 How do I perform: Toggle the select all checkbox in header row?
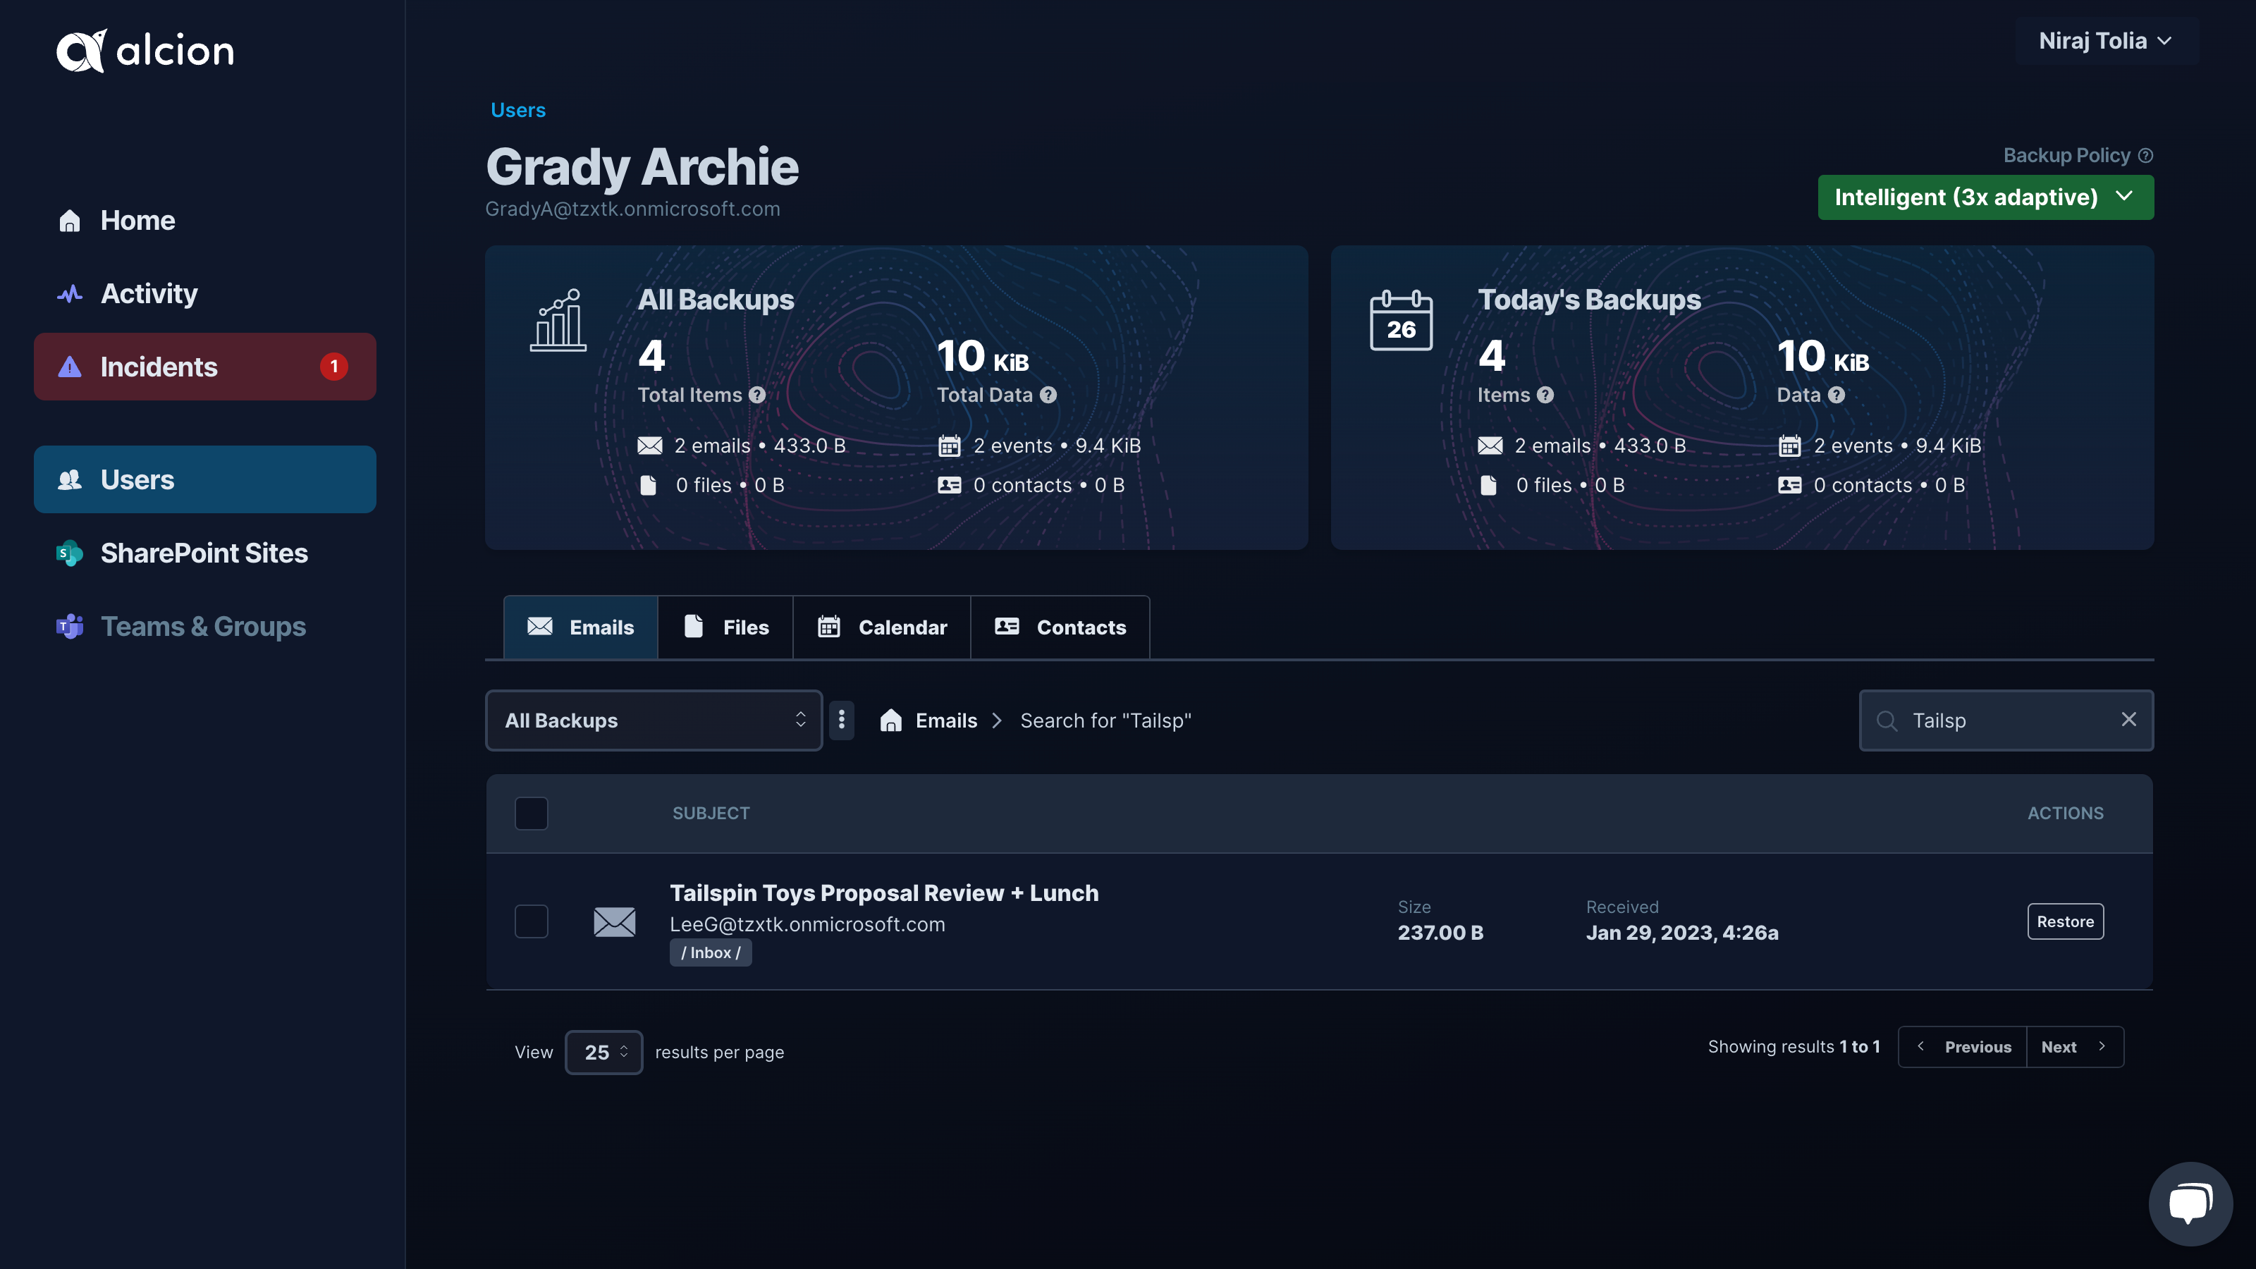[532, 814]
